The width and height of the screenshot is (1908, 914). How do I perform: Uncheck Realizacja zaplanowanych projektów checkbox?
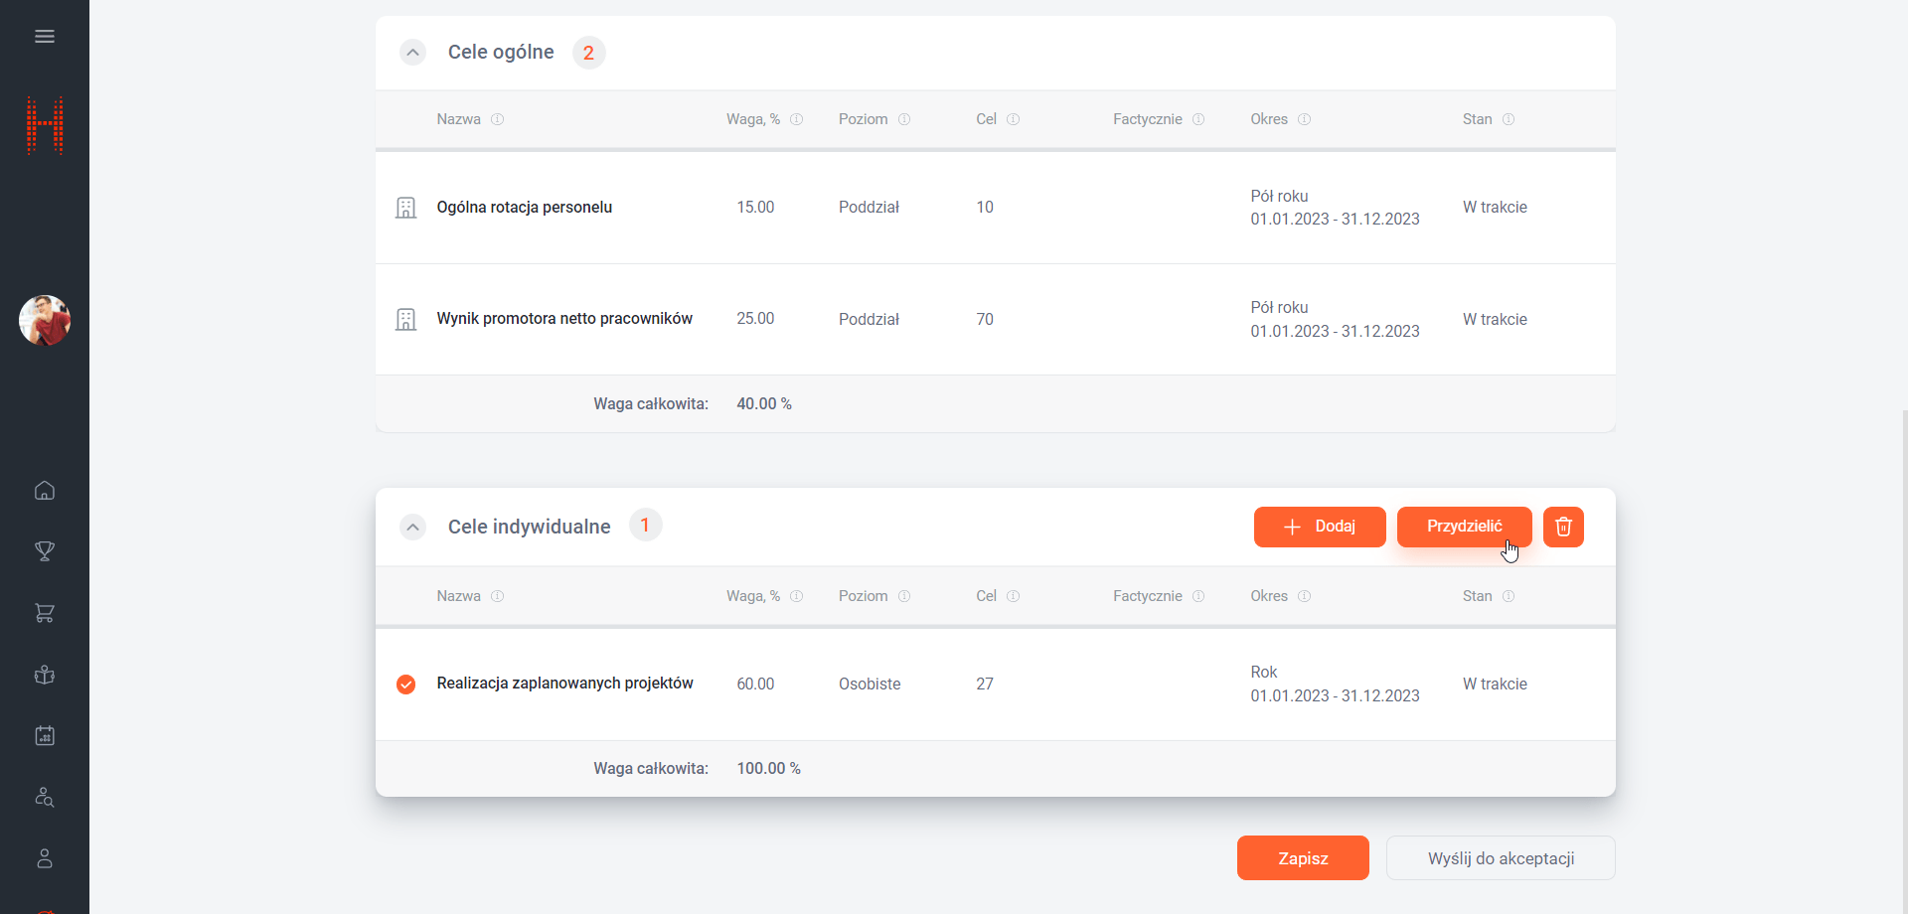[405, 685]
